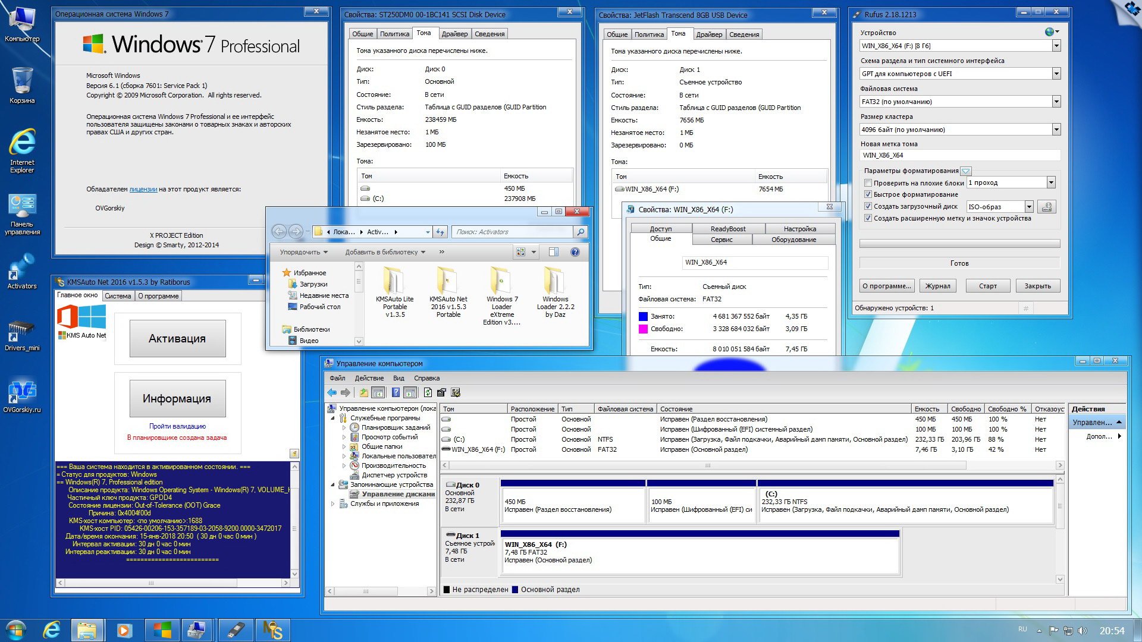This screenshot has height=642, width=1142.
Task: Click the Explorer help icon in Activators window
Action: click(x=575, y=252)
